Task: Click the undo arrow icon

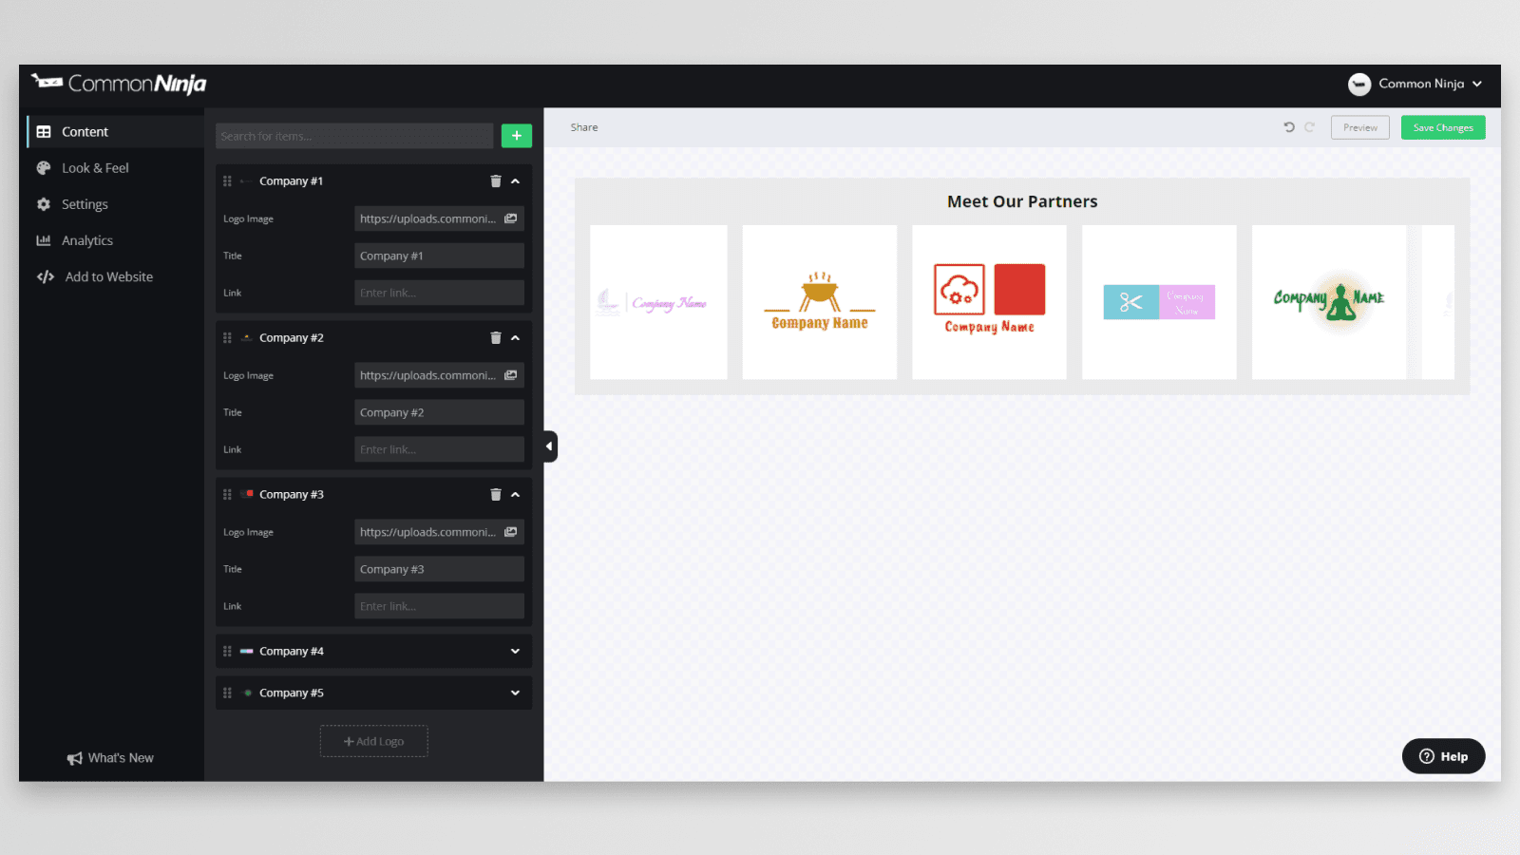Action: [x=1289, y=127]
